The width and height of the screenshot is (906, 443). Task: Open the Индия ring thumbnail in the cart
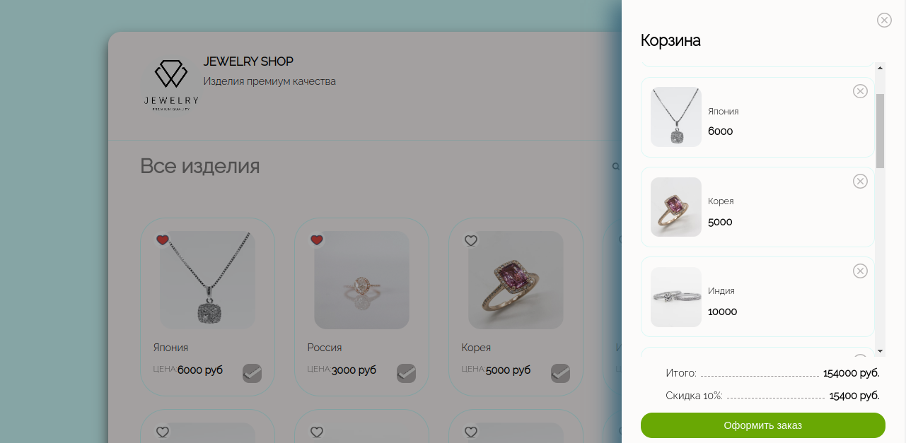[x=676, y=297]
